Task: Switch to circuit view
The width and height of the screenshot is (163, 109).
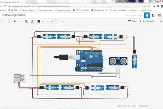Action: coord(147,16)
